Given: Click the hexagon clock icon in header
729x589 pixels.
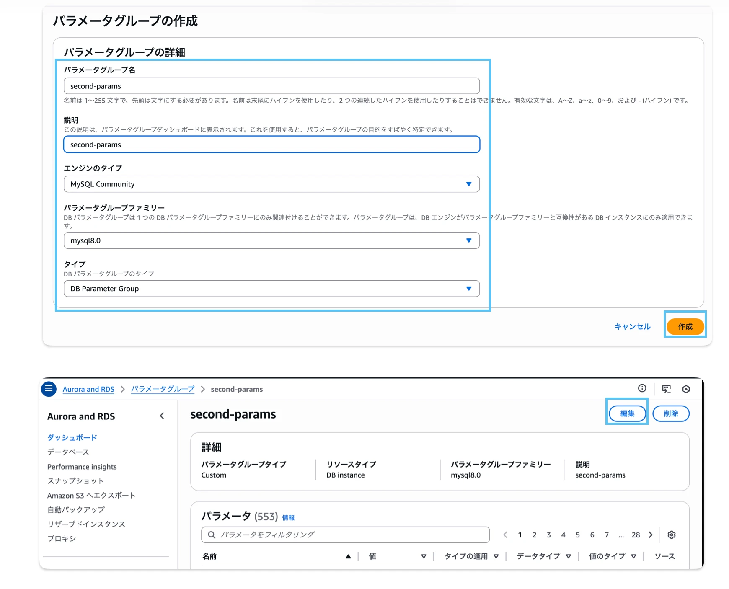Looking at the screenshot, I should tap(686, 389).
